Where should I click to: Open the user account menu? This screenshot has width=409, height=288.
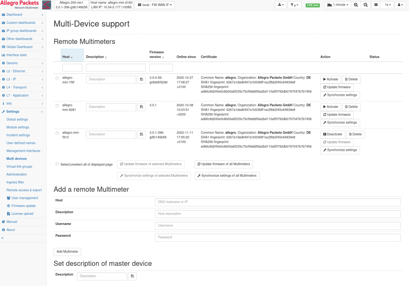click(x=400, y=5)
